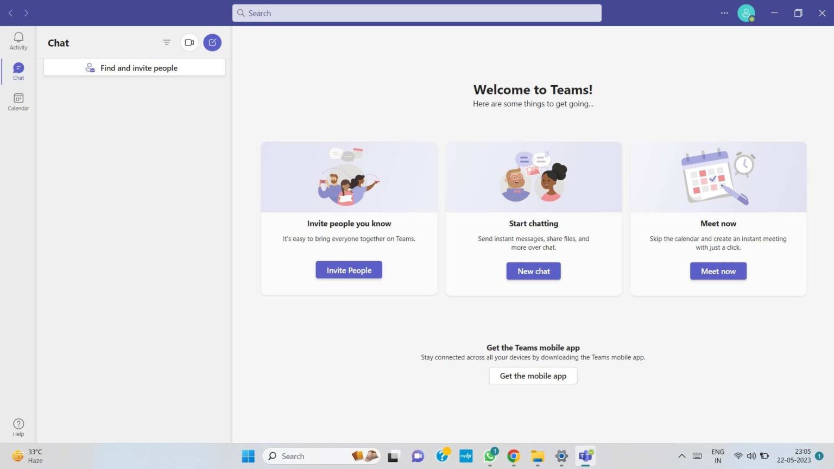Show hidden system tray icons

682,456
